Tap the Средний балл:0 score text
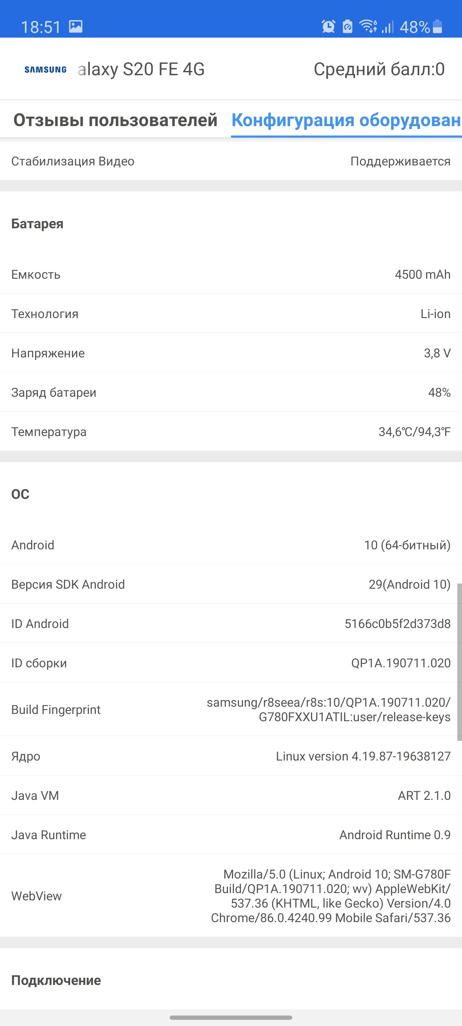This screenshot has width=462, height=1026. point(379,69)
